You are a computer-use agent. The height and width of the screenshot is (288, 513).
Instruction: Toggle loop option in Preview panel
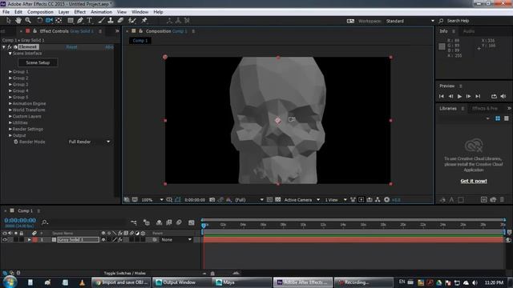494,96
